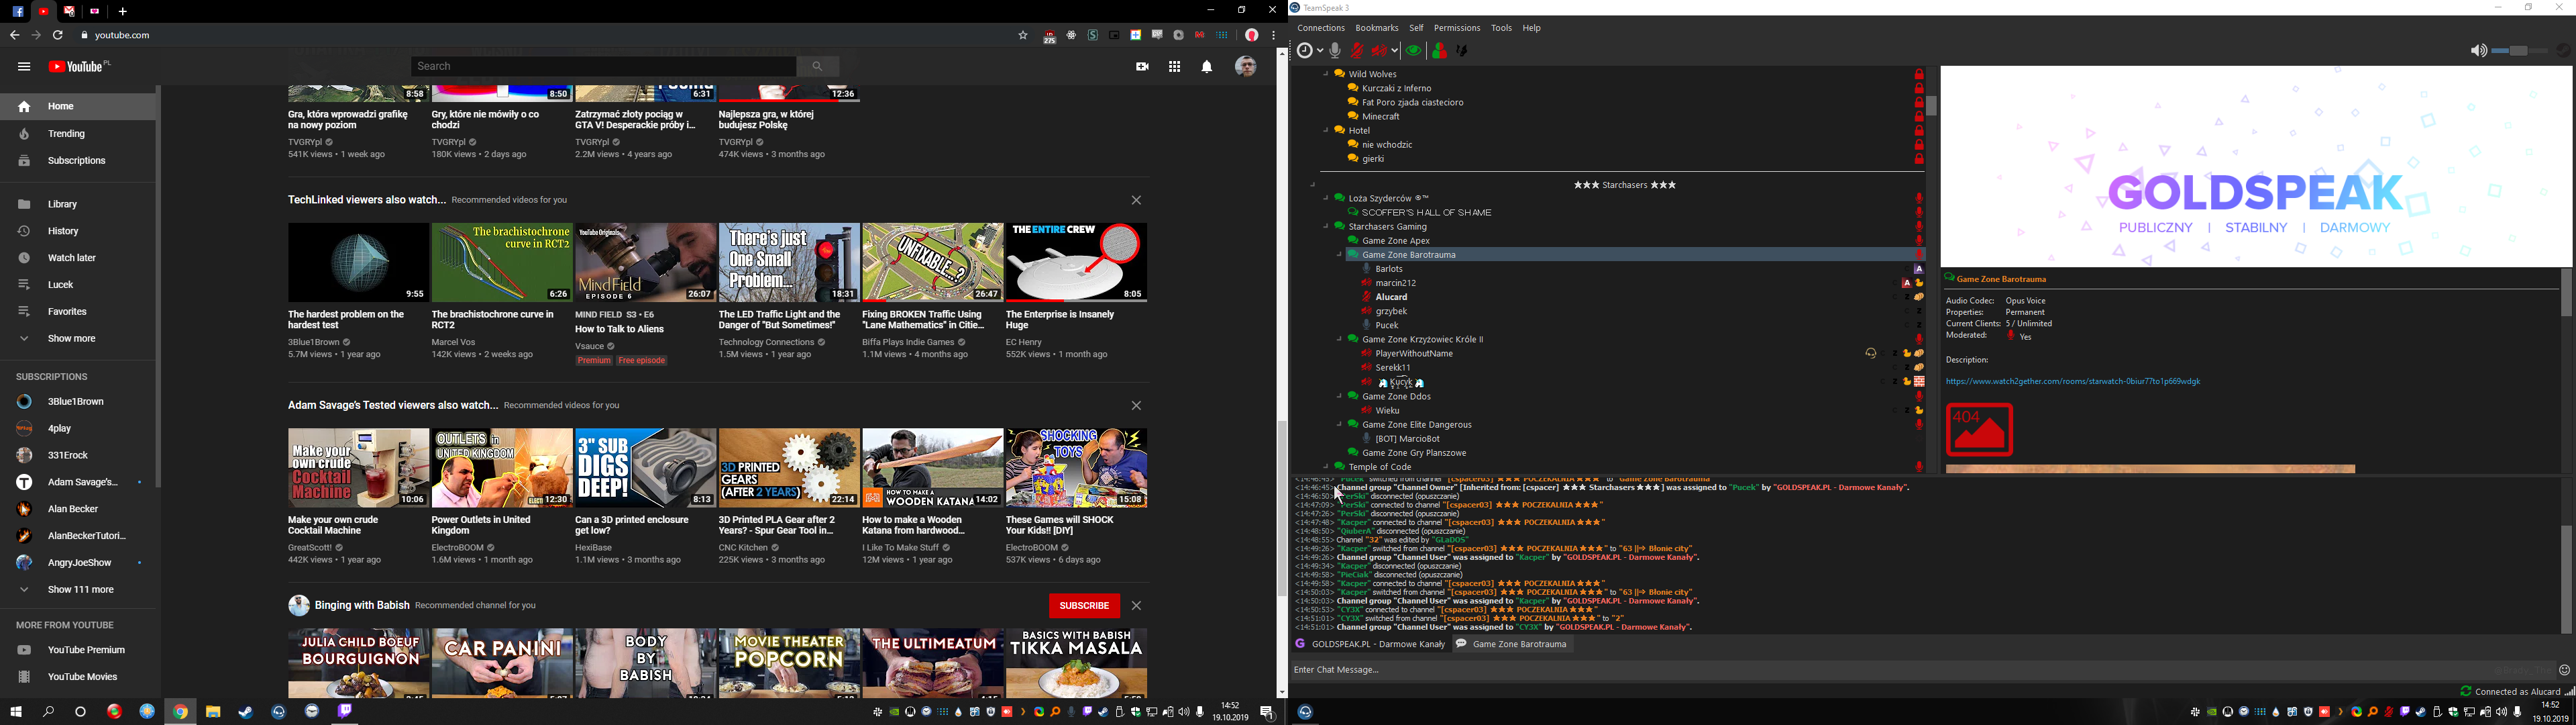Screen dimensions: 2576x725
Task: Toggle mute speakers in TeamSpeak toolbar
Action: click(1380, 51)
